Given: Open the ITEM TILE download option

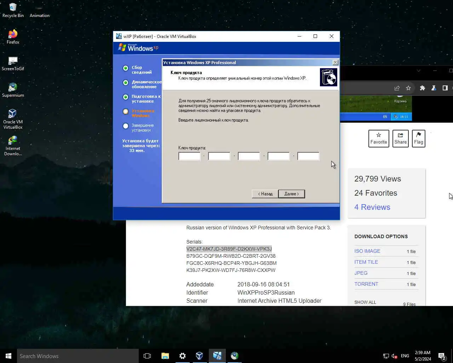Looking at the screenshot, I should 366,262.
